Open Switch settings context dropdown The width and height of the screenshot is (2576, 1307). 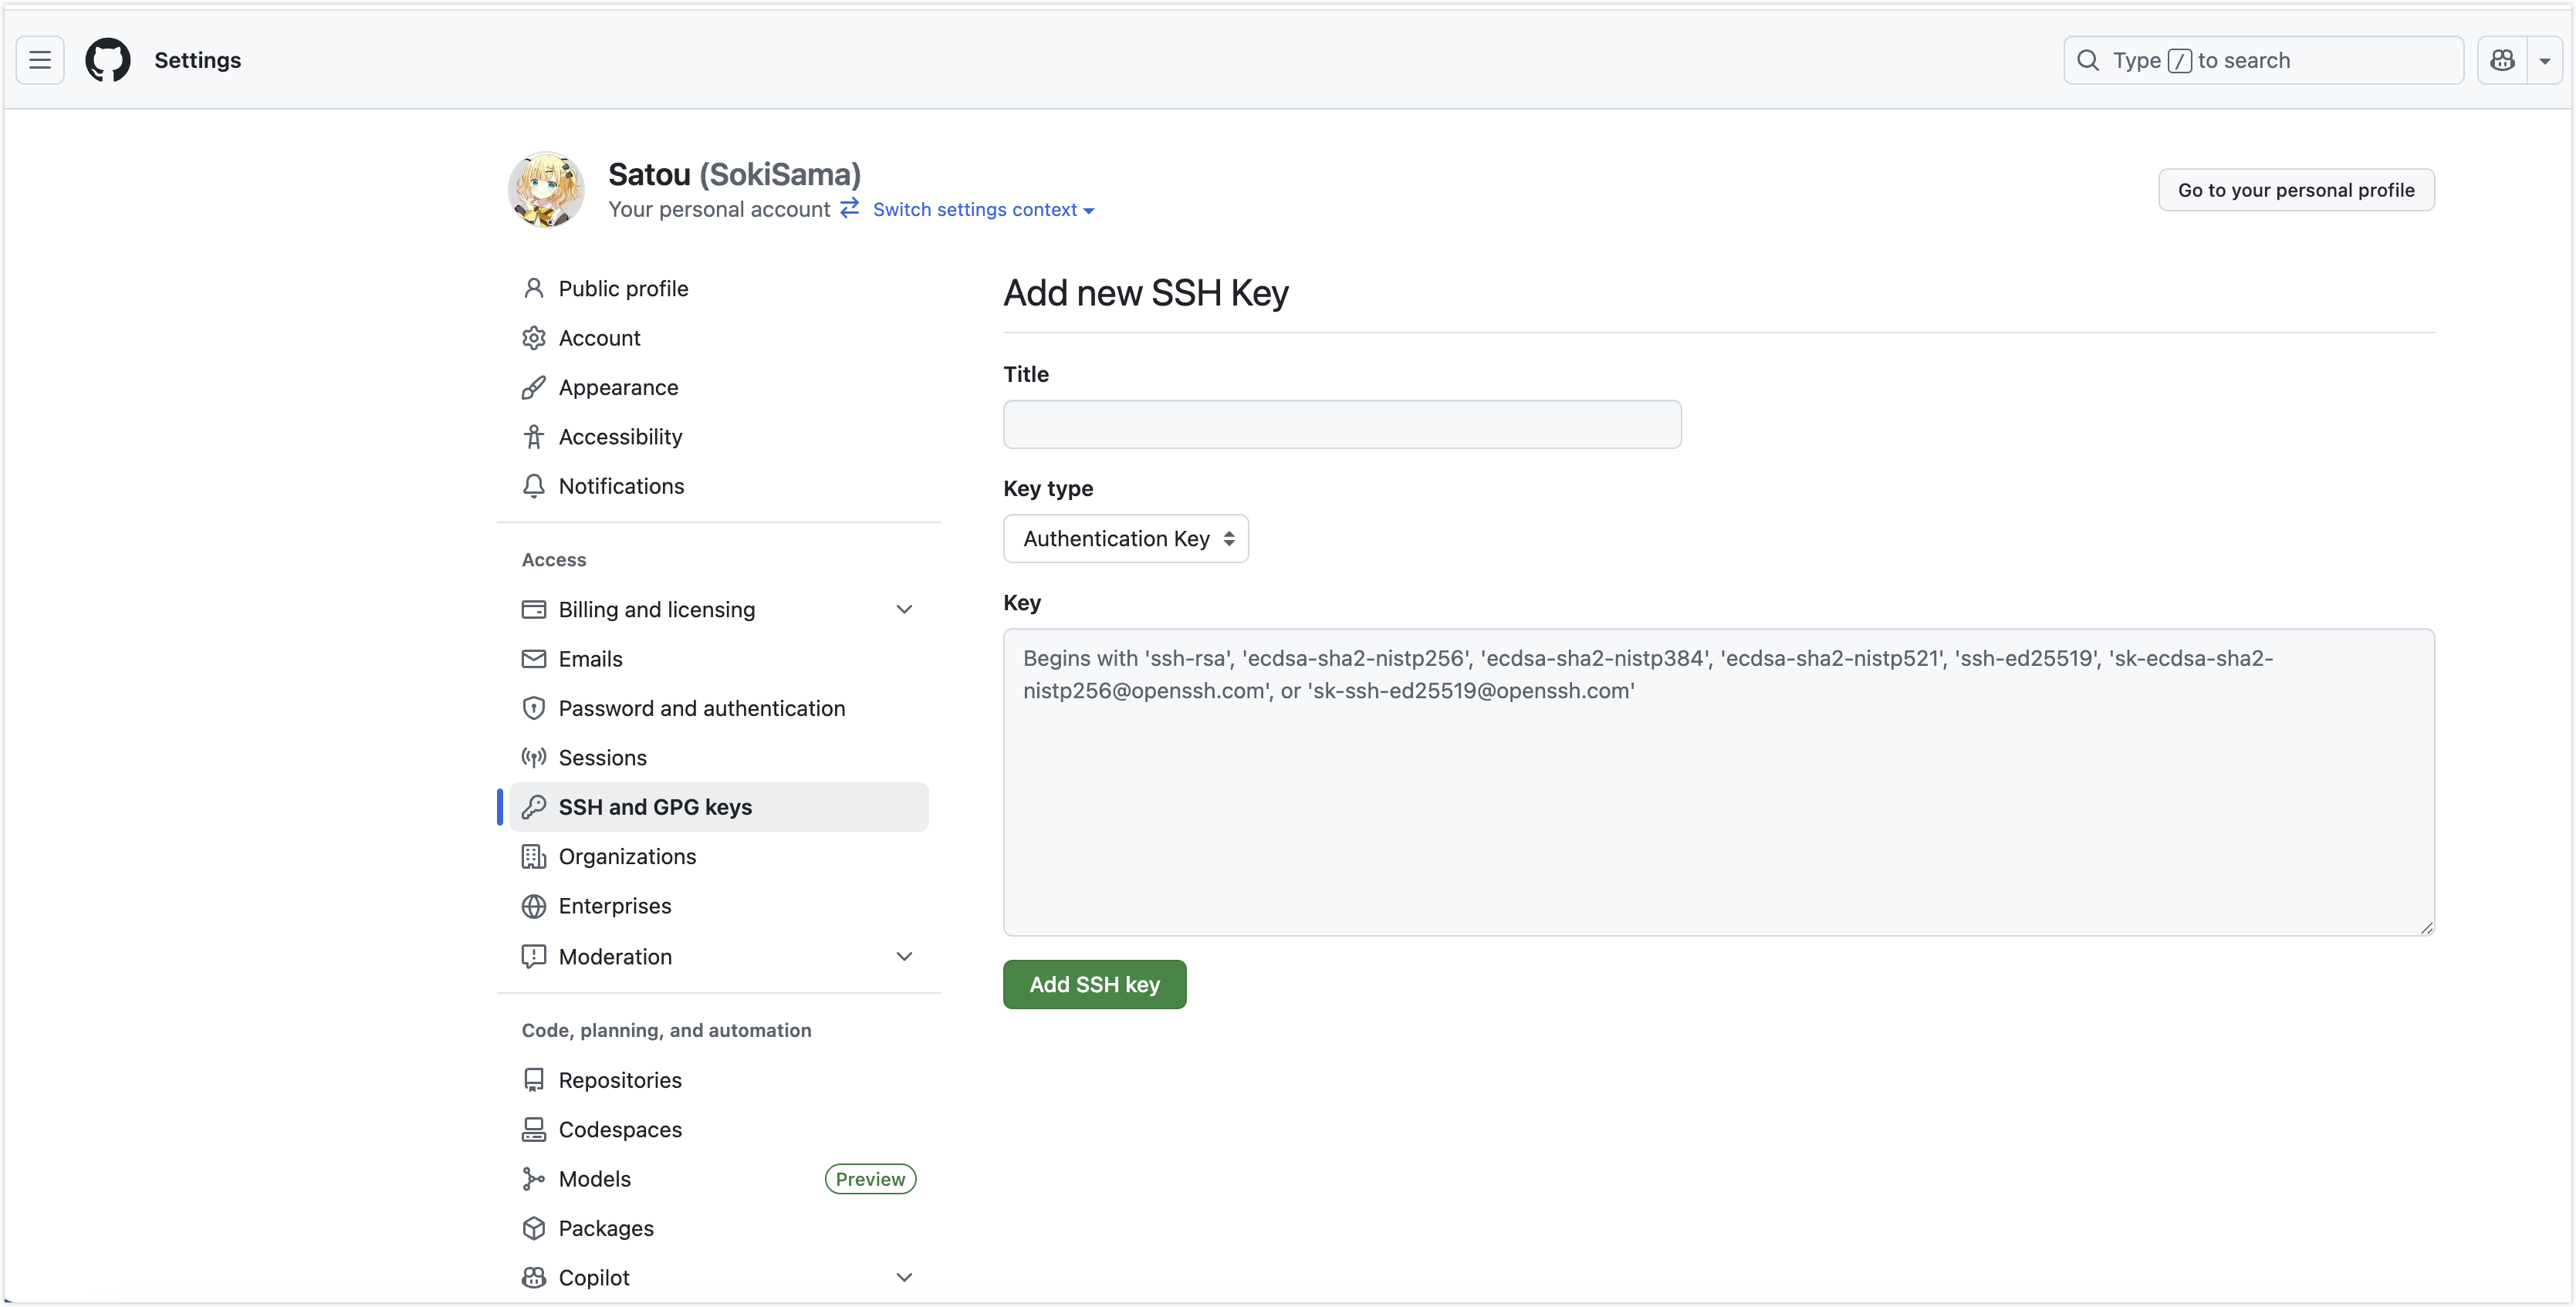pos(983,210)
